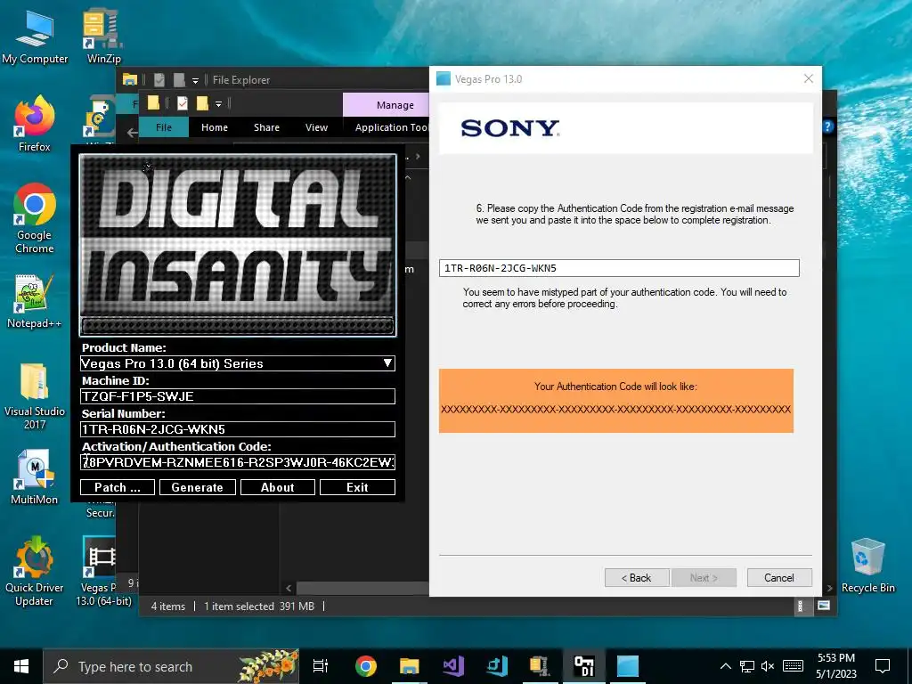Open the View ribbon tab
This screenshot has height=684, width=912.
[x=316, y=127]
